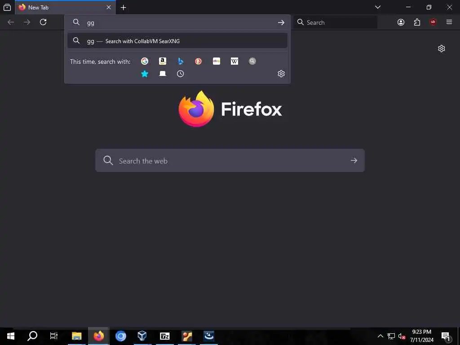Go forward one page
The height and width of the screenshot is (345, 460).
(27, 22)
